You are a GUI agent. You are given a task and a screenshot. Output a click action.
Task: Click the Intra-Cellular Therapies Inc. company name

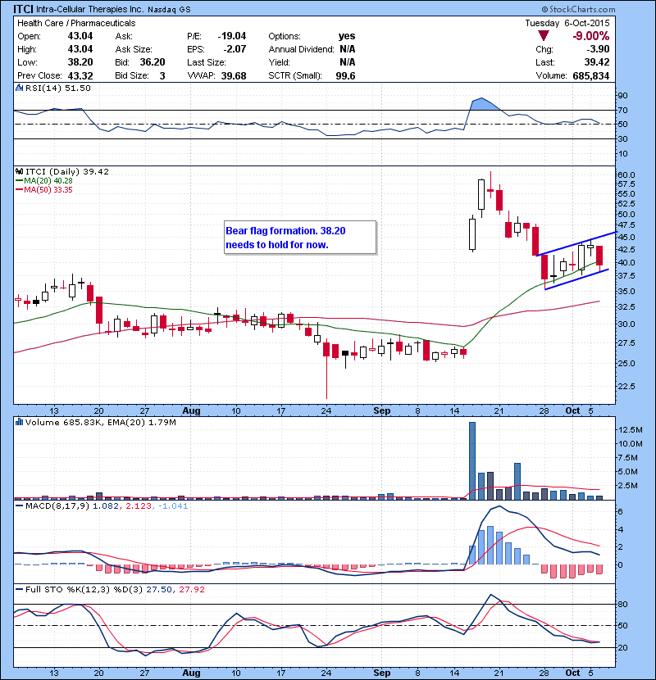[90, 9]
